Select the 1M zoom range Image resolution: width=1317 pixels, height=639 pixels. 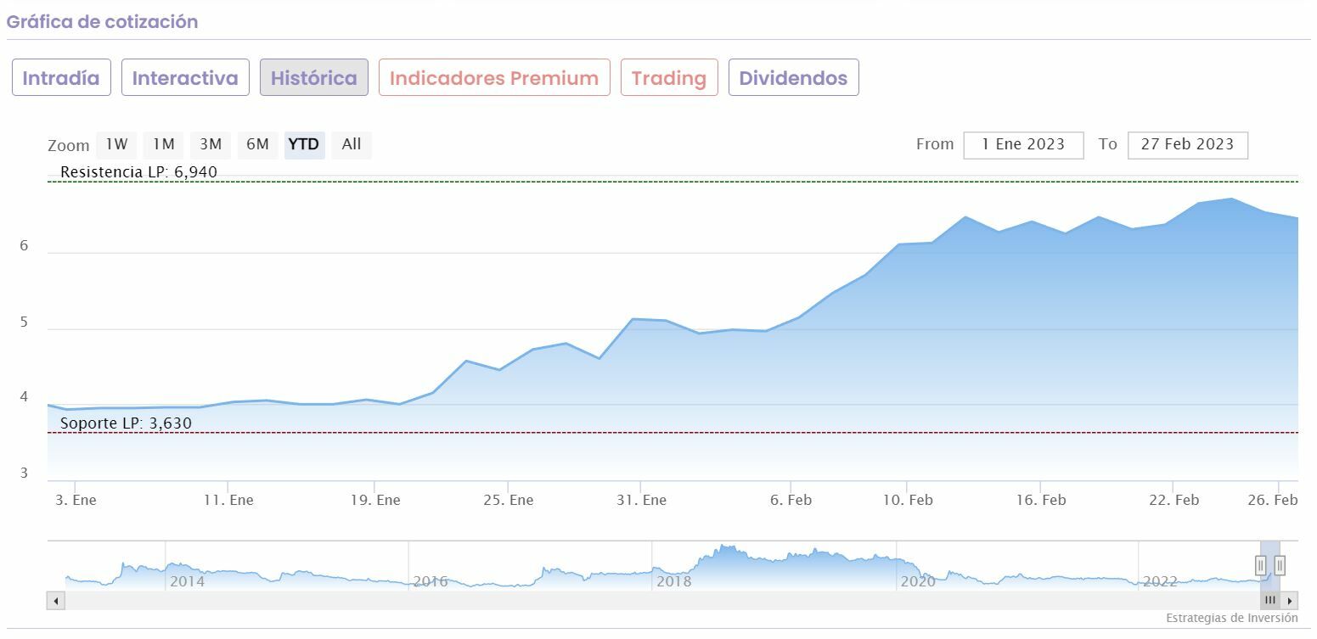tap(163, 144)
